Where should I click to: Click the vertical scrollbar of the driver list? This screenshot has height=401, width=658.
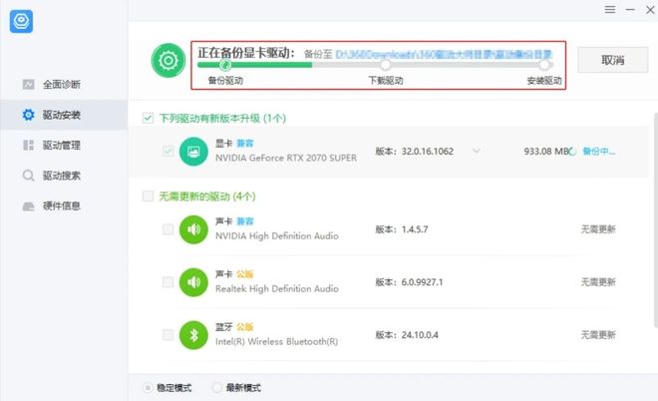click(x=655, y=219)
